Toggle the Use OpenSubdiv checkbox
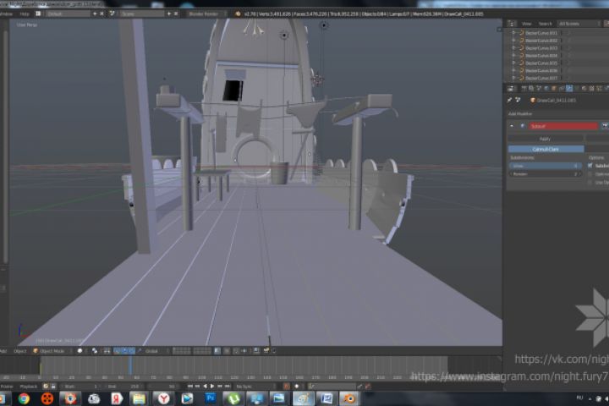Image resolution: width=609 pixels, height=406 pixels. point(590,182)
